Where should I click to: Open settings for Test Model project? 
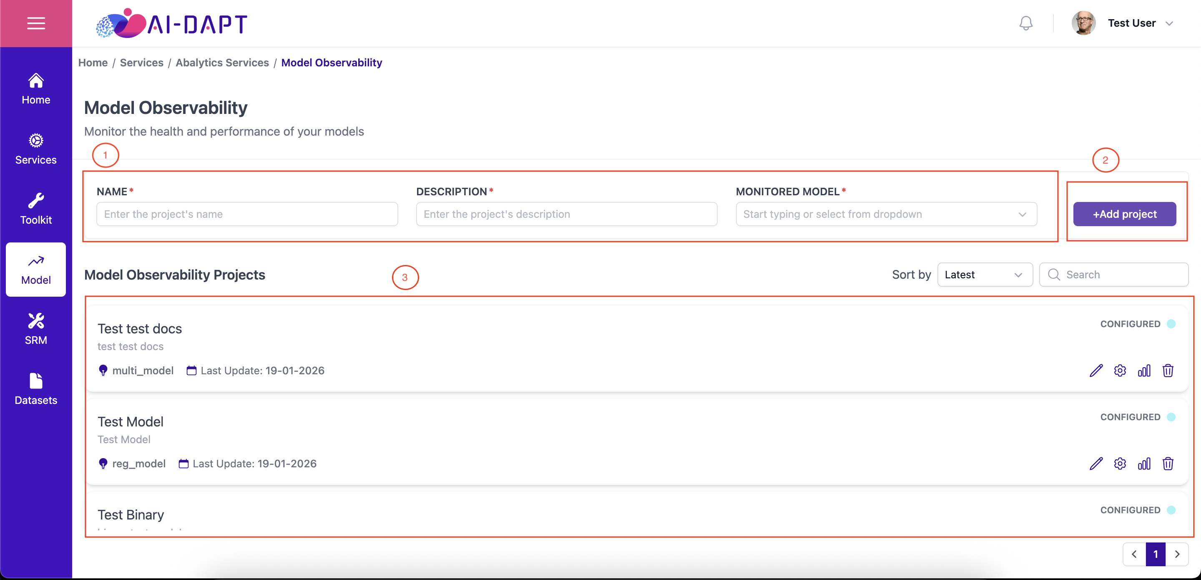tap(1120, 464)
